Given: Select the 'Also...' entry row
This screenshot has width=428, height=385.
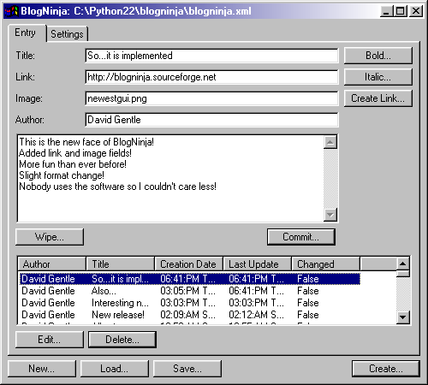Looking at the screenshot, I should click(x=190, y=291).
